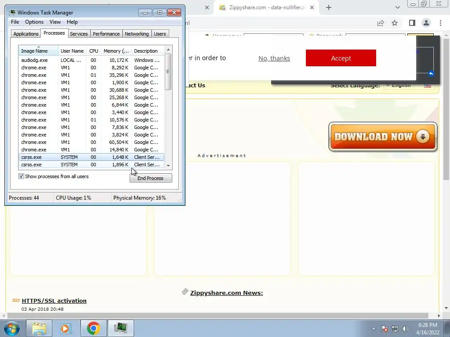450x337 pixels.
Task: Click the Task Manager title bar icon
Action: click(x=12, y=13)
